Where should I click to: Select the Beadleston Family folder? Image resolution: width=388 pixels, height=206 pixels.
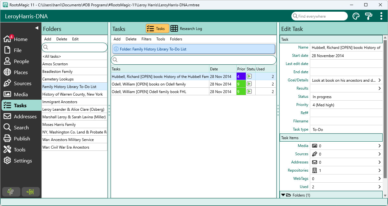pyautogui.click(x=74, y=72)
